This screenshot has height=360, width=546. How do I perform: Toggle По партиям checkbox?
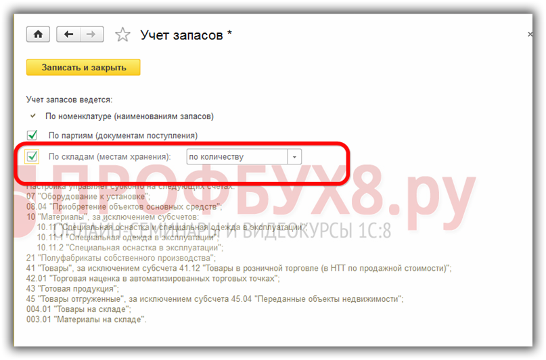point(32,135)
